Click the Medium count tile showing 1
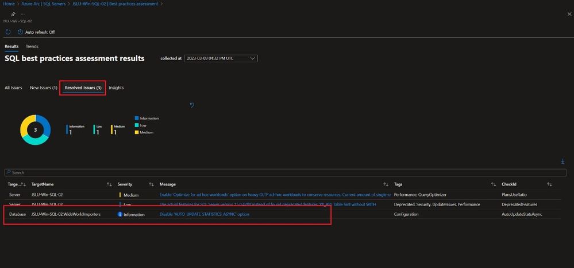 (x=118, y=130)
